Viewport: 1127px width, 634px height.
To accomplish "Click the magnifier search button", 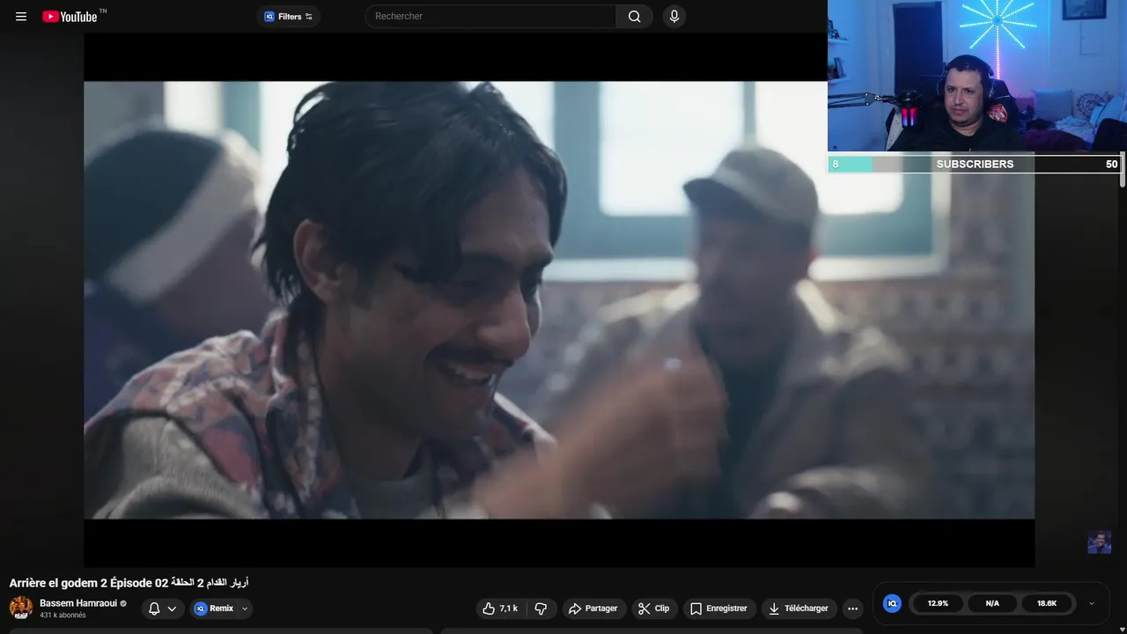I will [x=635, y=16].
